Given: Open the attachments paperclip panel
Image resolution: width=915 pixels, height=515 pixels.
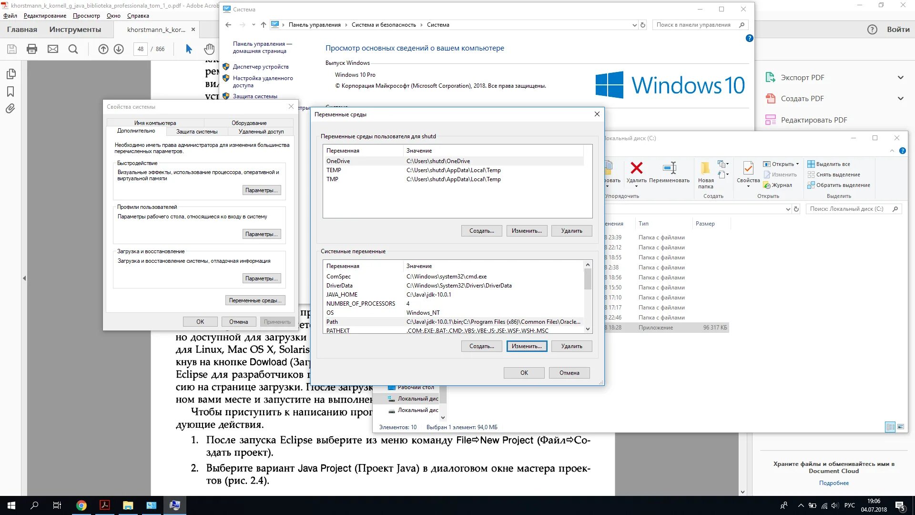Looking at the screenshot, I should point(10,109).
